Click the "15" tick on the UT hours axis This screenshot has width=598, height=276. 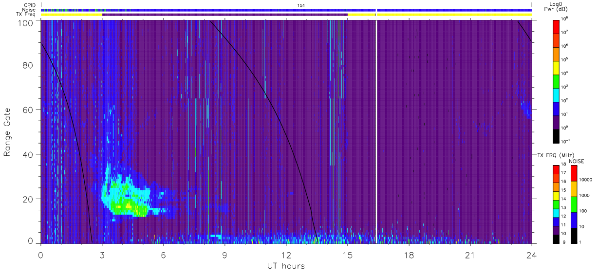click(x=348, y=255)
